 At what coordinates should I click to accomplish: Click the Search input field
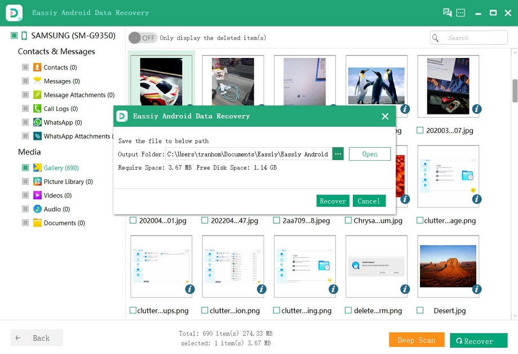[469, 38]
